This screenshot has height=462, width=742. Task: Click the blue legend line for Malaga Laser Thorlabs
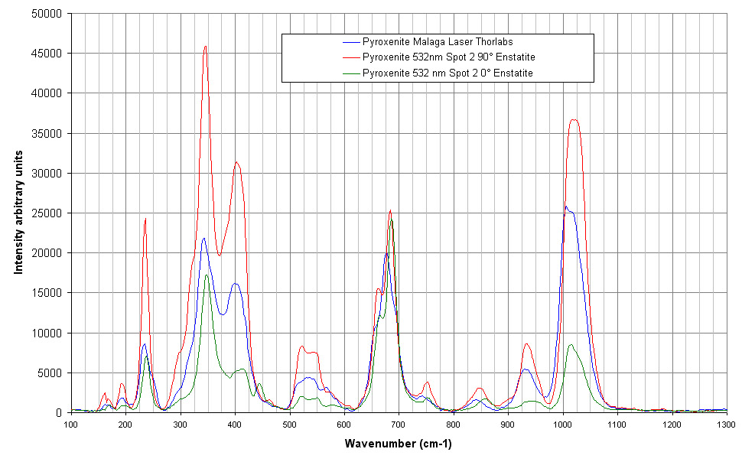[x=352, y=42]
